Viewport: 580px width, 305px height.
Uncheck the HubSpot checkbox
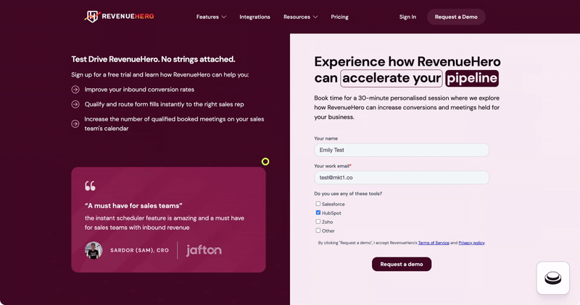pos(318,212)
